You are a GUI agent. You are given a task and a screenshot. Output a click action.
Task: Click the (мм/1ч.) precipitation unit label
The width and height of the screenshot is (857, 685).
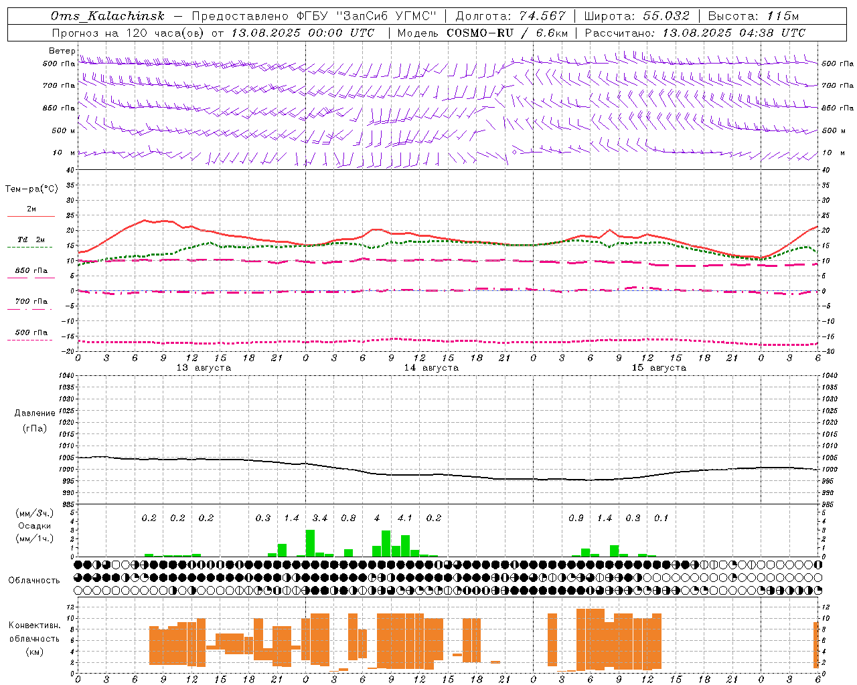[34, 539]
